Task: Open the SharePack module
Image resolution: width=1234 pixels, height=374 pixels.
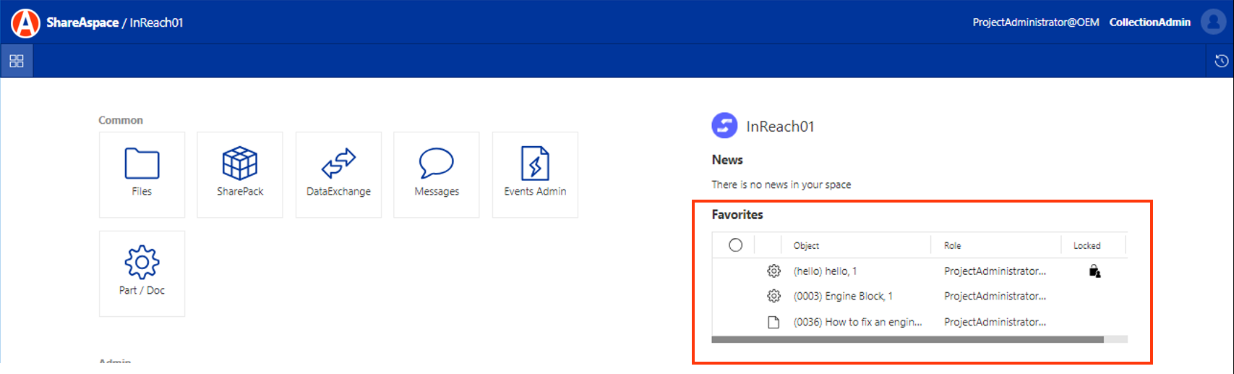Action: pyautogui.click(x=240, y=174)
